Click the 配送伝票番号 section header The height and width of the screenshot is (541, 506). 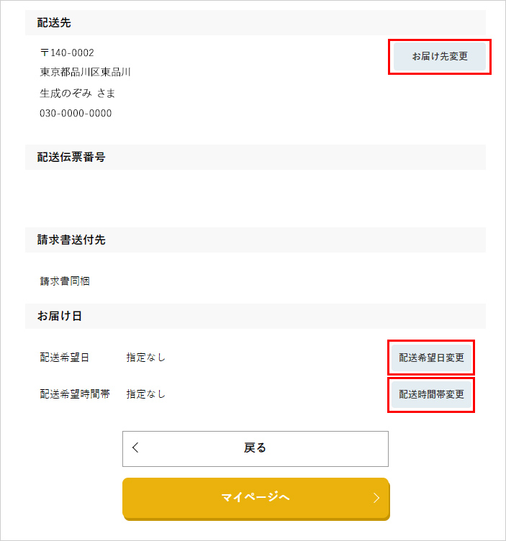(256, 158)
